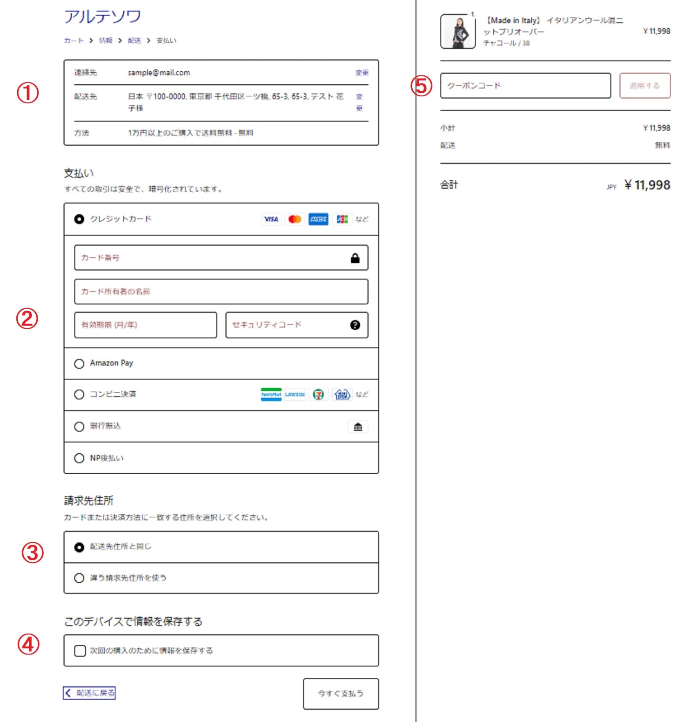Click the security code help question icon

point(355,325)
